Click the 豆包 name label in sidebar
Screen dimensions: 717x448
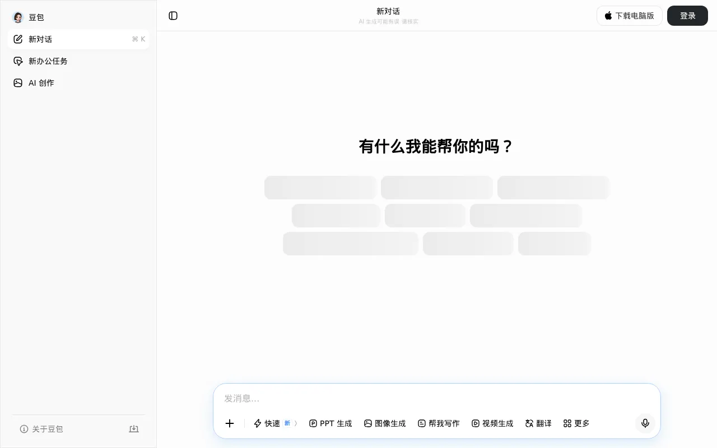[x=36, y=17]
